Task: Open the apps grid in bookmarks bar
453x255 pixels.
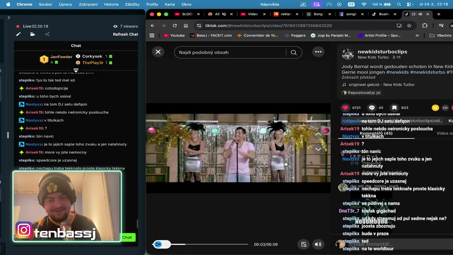Action: tap(152, 35)
